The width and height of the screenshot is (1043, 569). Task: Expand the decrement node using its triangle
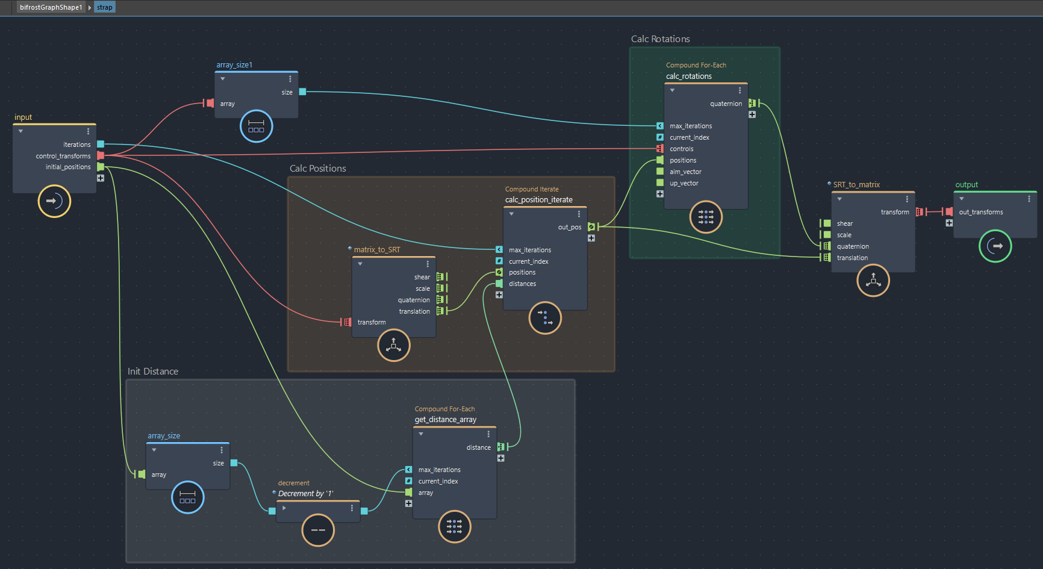pos(284,508)
